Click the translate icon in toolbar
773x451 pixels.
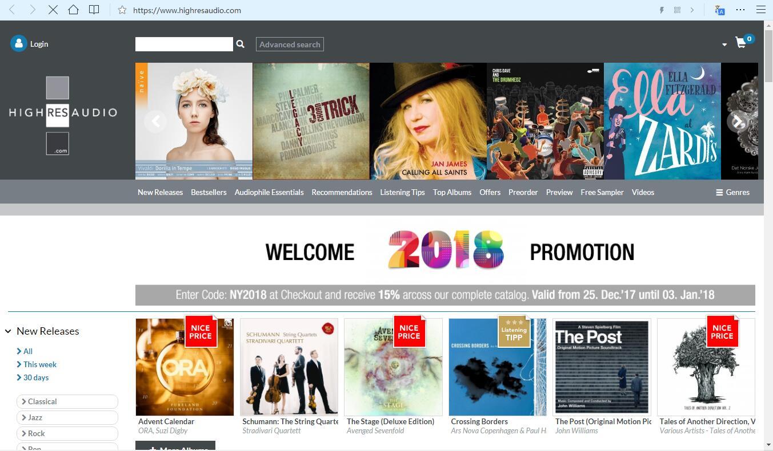pyautogui.click(x=719, y=10)
